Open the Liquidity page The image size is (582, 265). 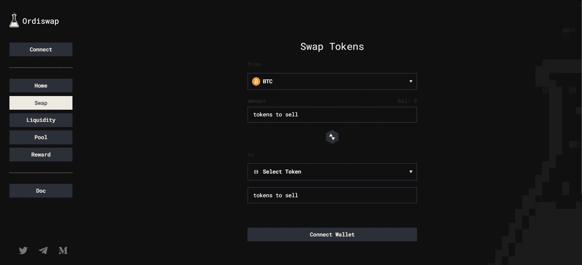click(41, 120)
